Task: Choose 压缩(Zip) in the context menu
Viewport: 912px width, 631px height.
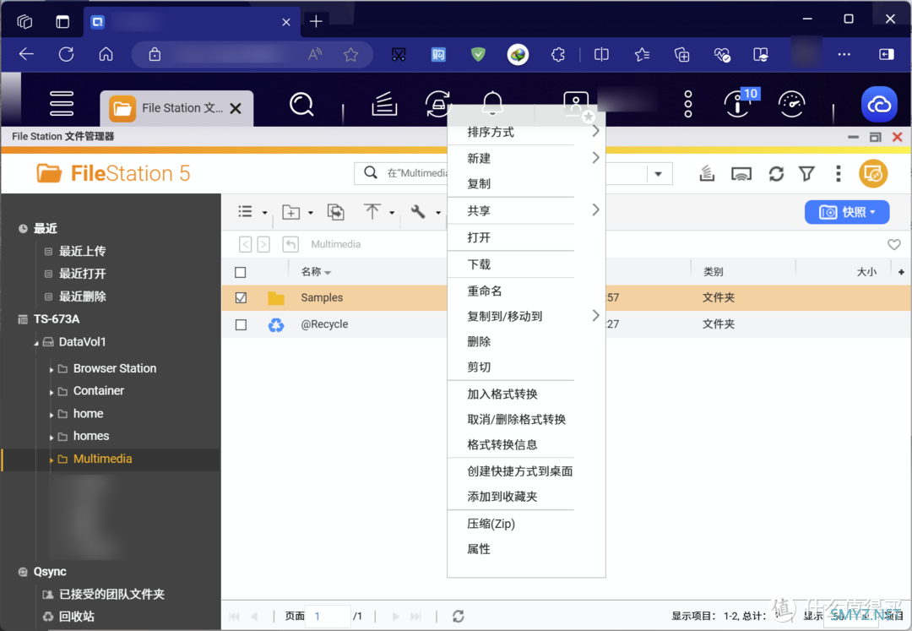Action: point(526,524)
